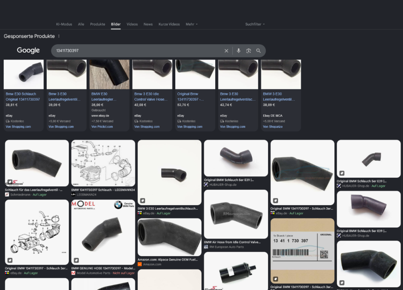This screenshot has width=403, height=290.
Task: Open Schmiedmann hose image result
Action: 37,163
